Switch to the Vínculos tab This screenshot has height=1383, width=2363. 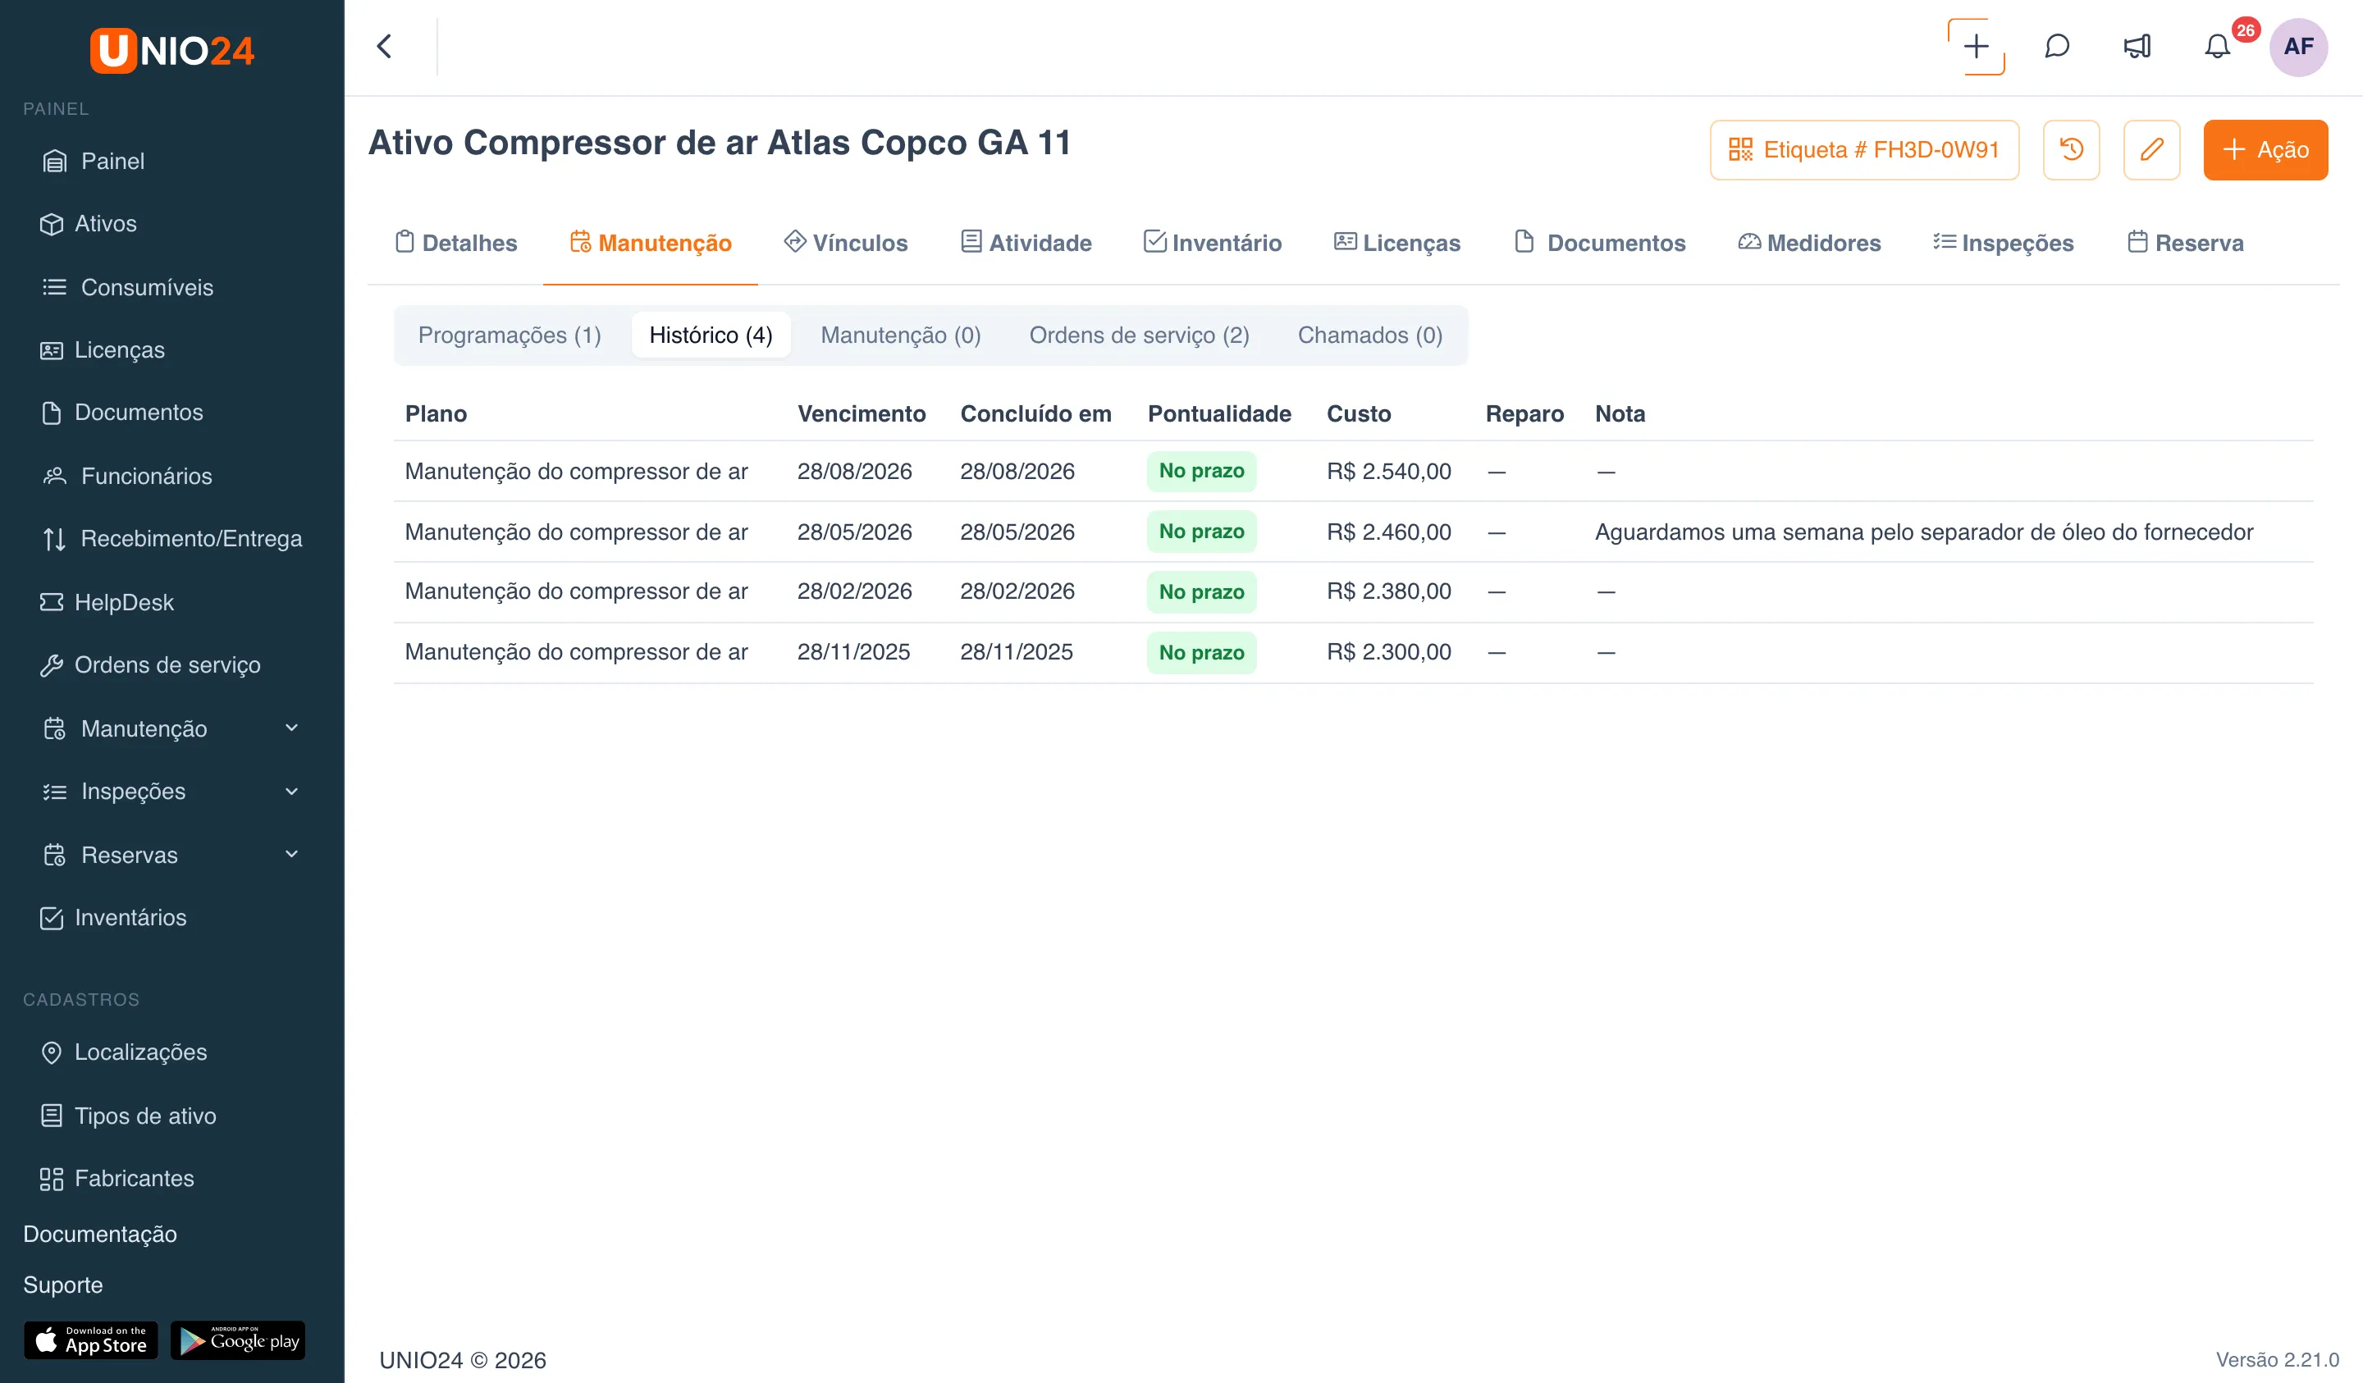[x=846, y=243]
